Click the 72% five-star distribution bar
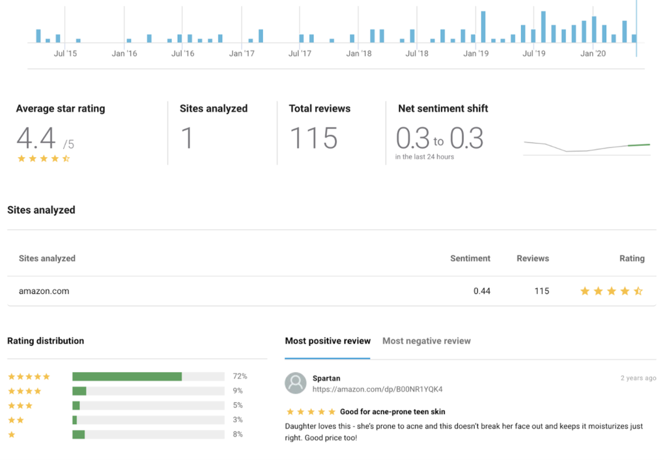This screenshot has height=460, width=667. [x=127, y=377]
